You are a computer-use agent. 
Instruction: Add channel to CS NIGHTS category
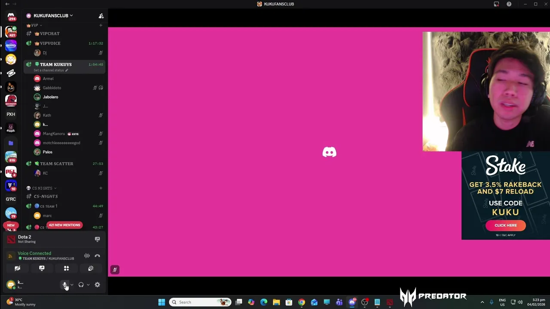coord(101,188)
